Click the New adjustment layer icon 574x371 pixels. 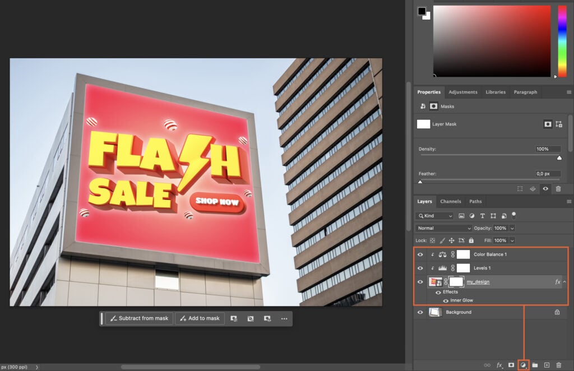524,364
